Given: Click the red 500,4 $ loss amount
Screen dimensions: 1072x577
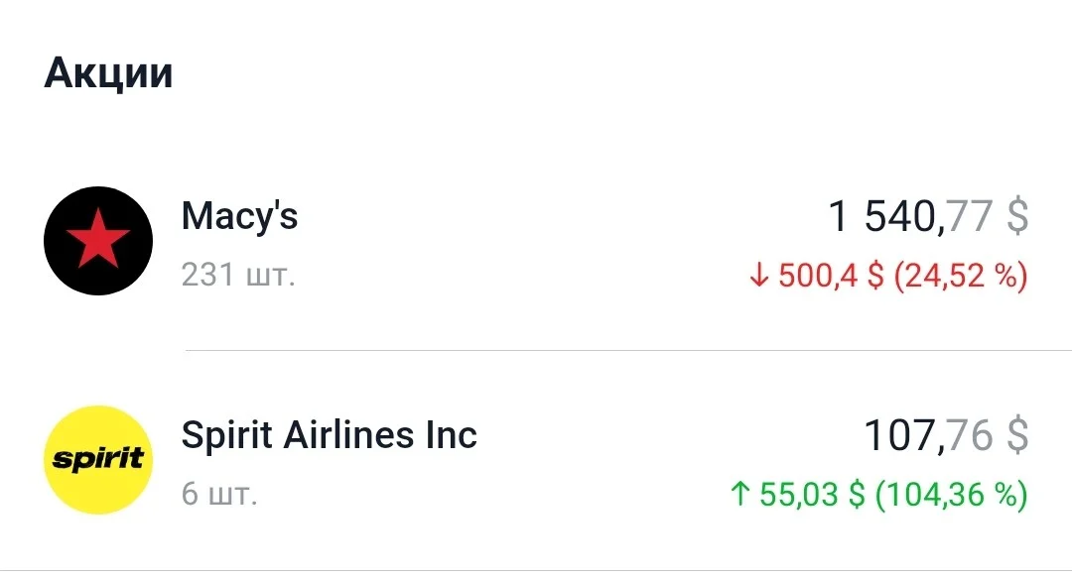Looking at the screenshot, I should [831, 276].
